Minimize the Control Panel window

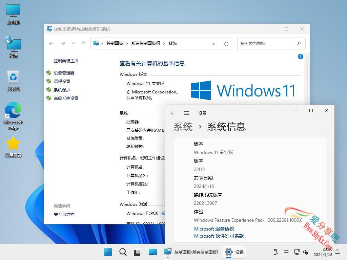tap(271, 29)
